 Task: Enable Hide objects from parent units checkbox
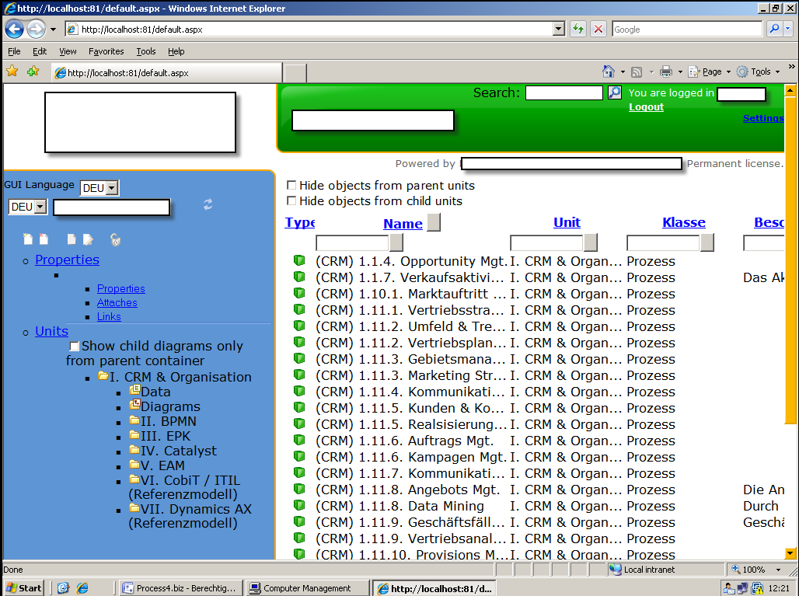[x=291, y=185]
